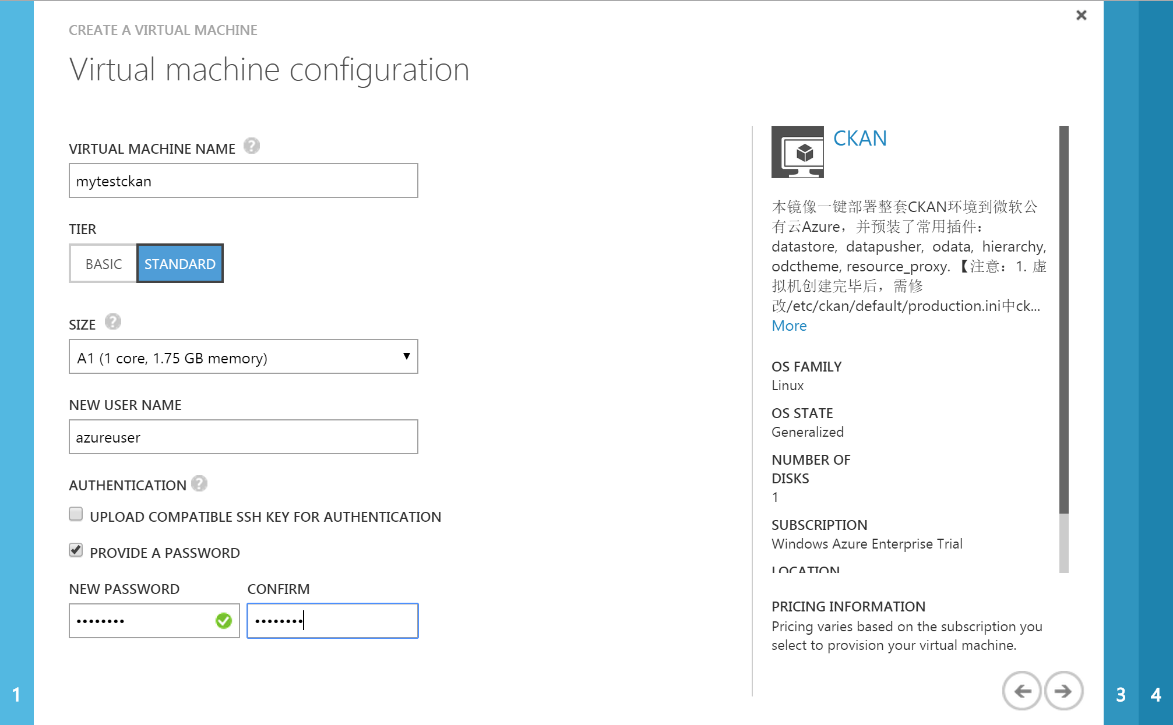Click the help icon next to Size
This screenshot has width=1173, height=725.
[x=112, y=321]
